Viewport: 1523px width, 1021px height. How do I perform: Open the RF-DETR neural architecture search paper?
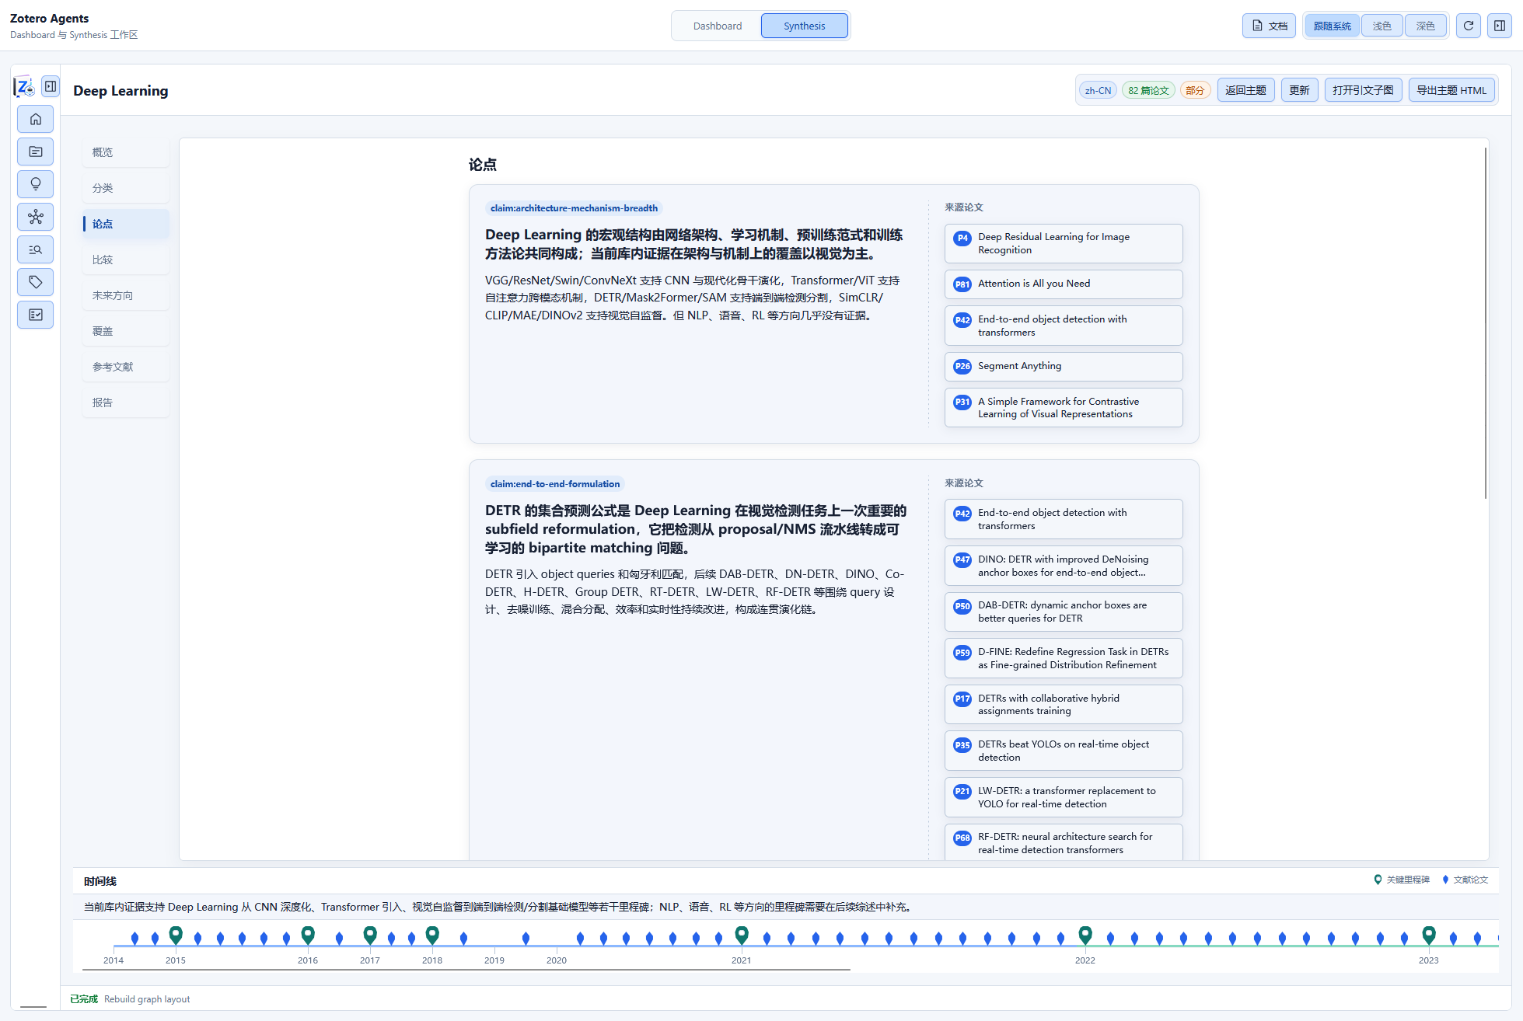(x=1063, y=842)
